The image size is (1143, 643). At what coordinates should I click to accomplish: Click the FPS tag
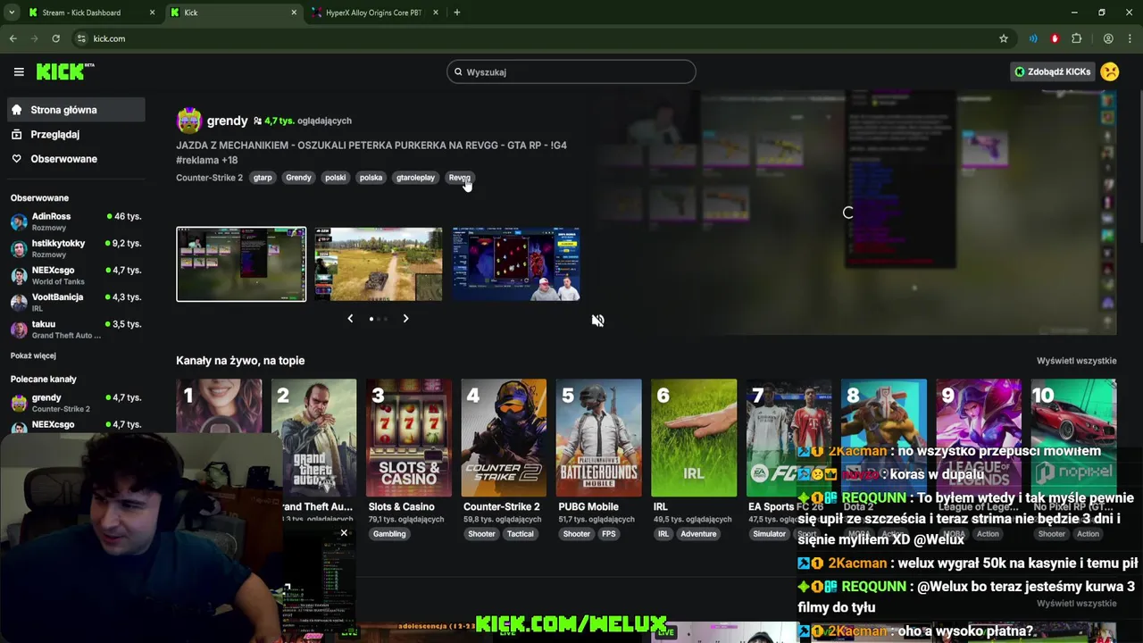coord(608,534)
